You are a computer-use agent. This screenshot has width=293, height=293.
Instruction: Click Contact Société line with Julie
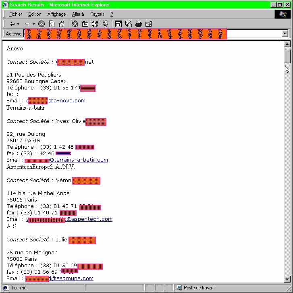[x=51, y=240]
